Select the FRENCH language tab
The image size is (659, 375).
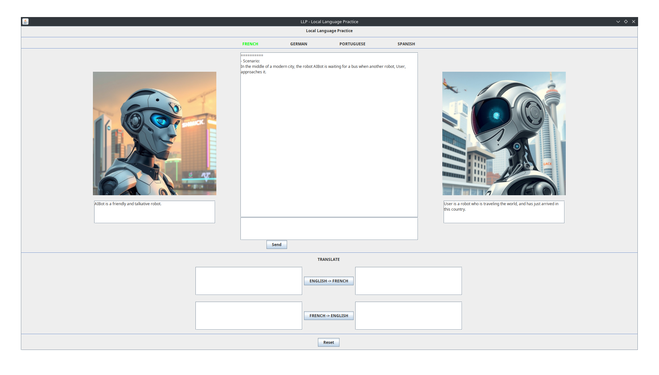pos(250,44)
